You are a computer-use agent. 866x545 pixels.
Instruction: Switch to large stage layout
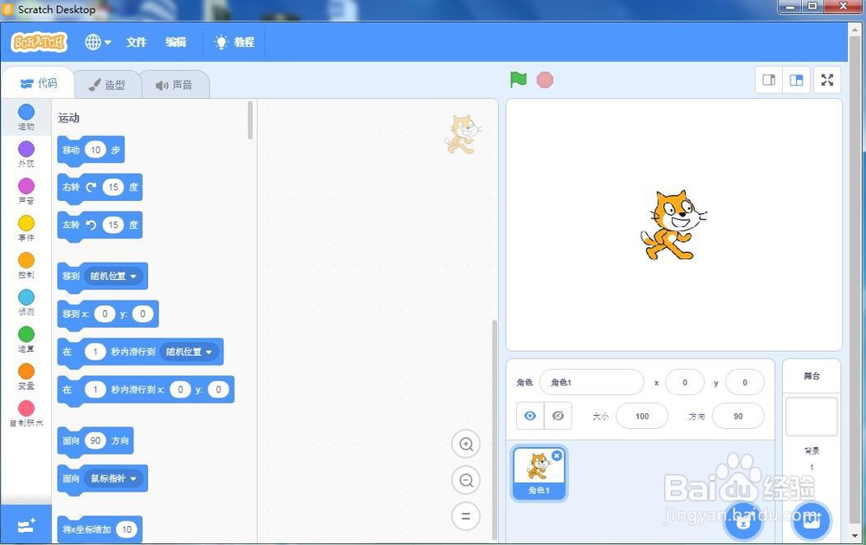[x=797, y=80]
